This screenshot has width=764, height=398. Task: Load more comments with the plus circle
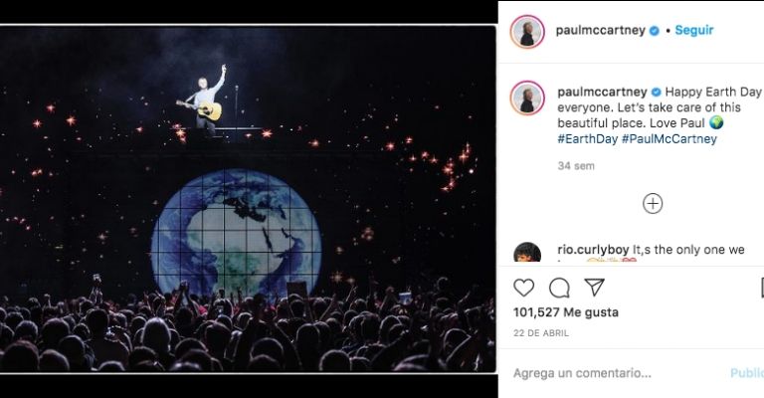653,203
